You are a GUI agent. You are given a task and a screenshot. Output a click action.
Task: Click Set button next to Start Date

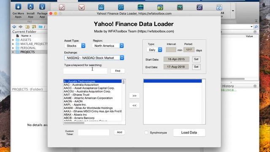tap(196, 59)
